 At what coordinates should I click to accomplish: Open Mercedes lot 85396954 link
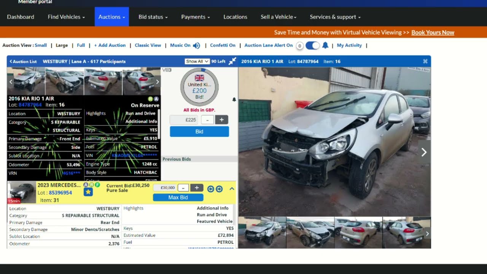(60, 193)
